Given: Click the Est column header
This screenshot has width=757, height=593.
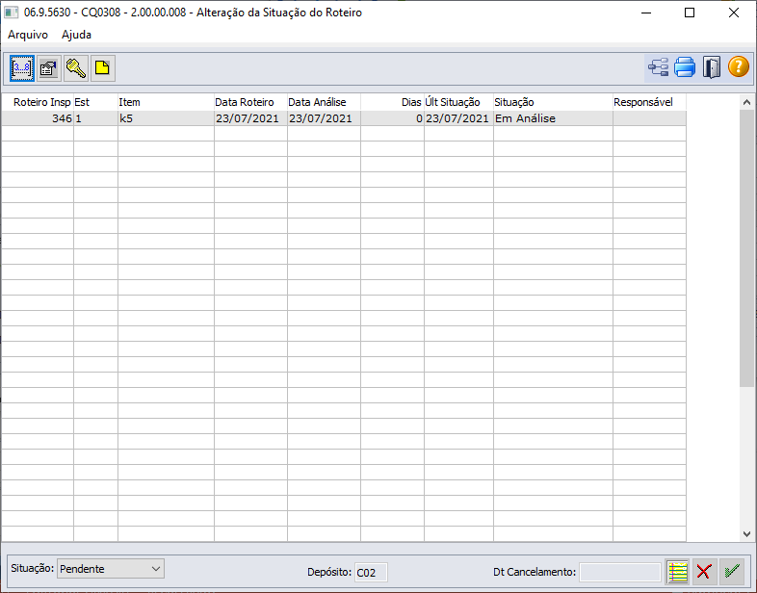Looking at the screenshot, I should [95, 102].
